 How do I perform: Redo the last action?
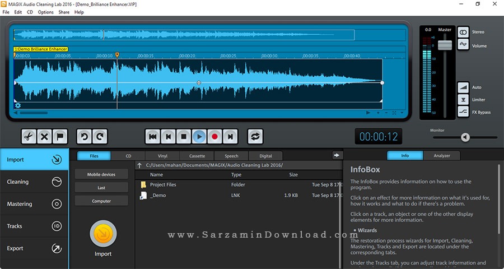pyautogui.click(x=100, y=137)
